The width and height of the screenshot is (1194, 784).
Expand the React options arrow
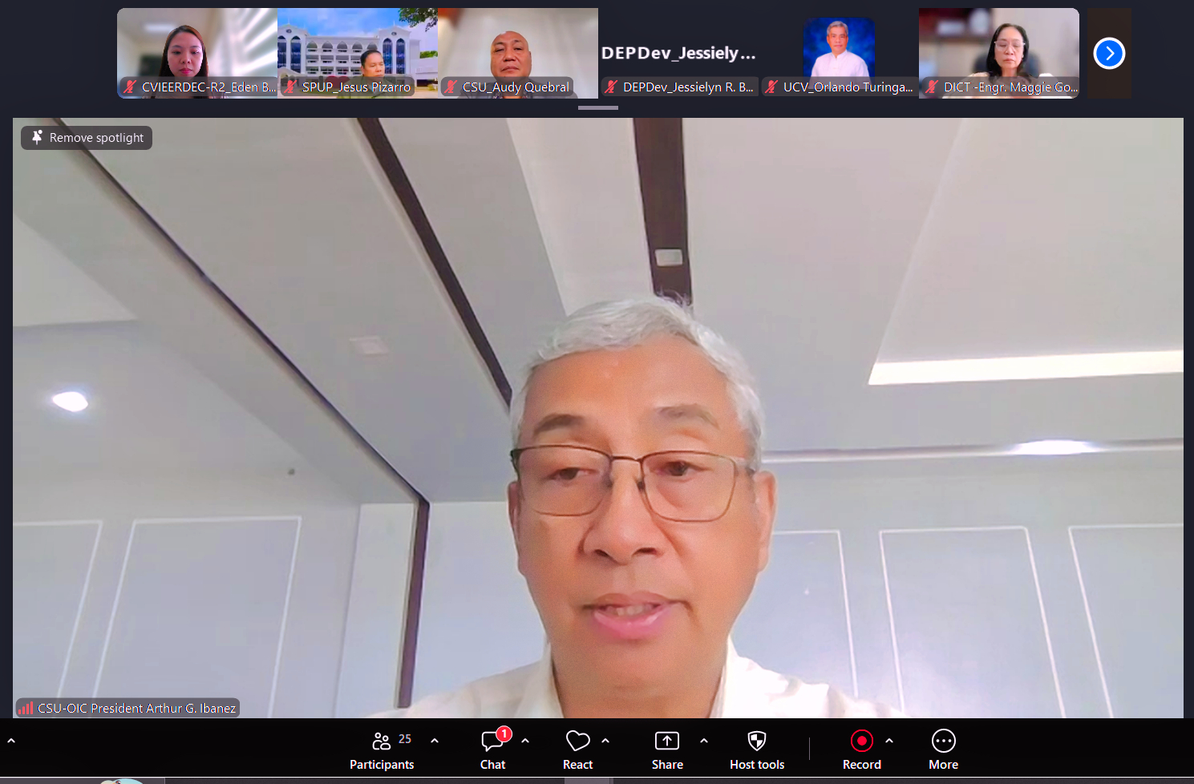pos(605,741)
